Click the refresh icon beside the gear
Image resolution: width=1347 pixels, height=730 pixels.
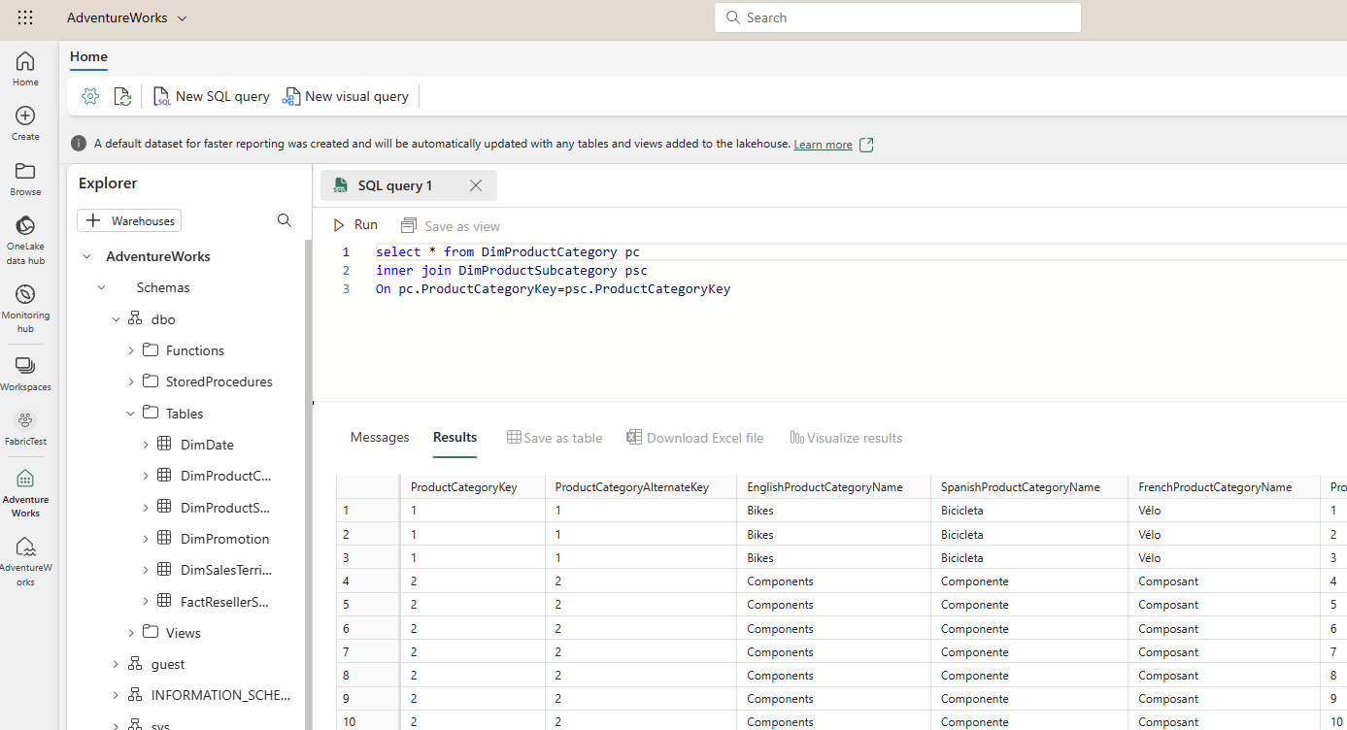tap(122, 96)
